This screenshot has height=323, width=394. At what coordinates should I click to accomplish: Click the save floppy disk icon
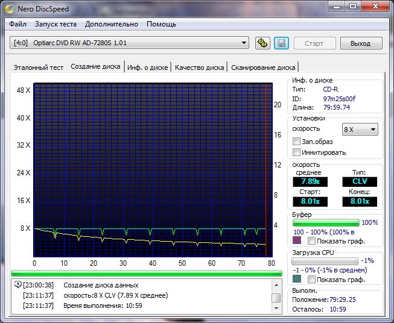pyautogui.click(x=281, y=43)
